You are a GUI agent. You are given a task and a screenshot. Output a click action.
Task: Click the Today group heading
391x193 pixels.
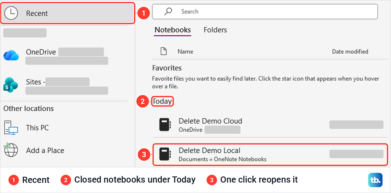pyautogui.click(x=162, y=101)
